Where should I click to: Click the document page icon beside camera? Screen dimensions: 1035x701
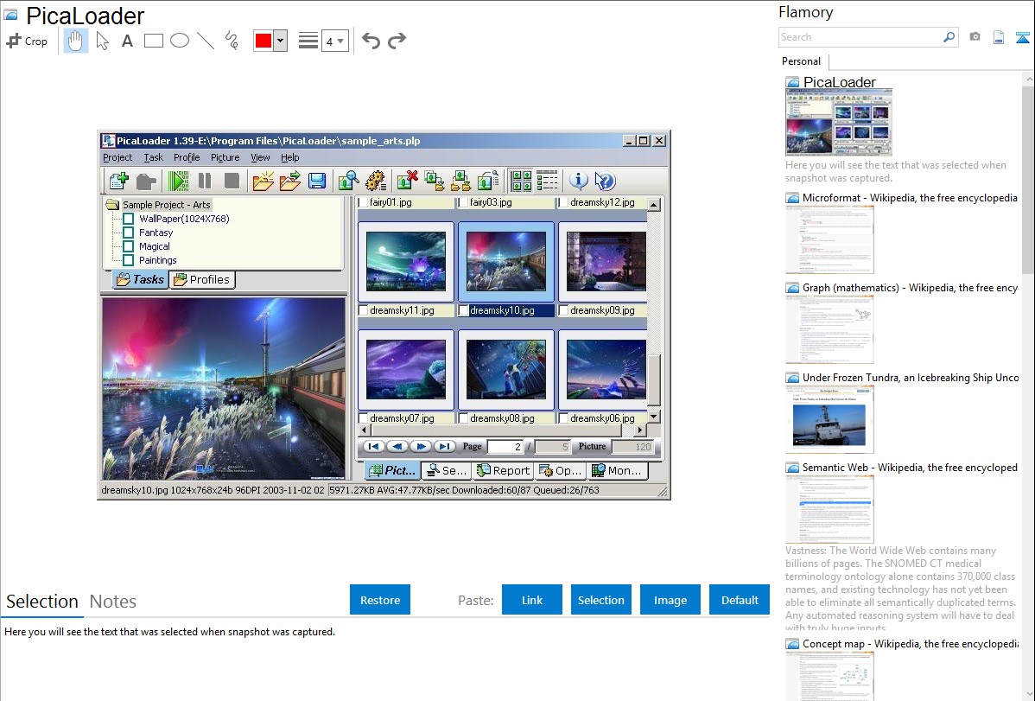[999, 37]
